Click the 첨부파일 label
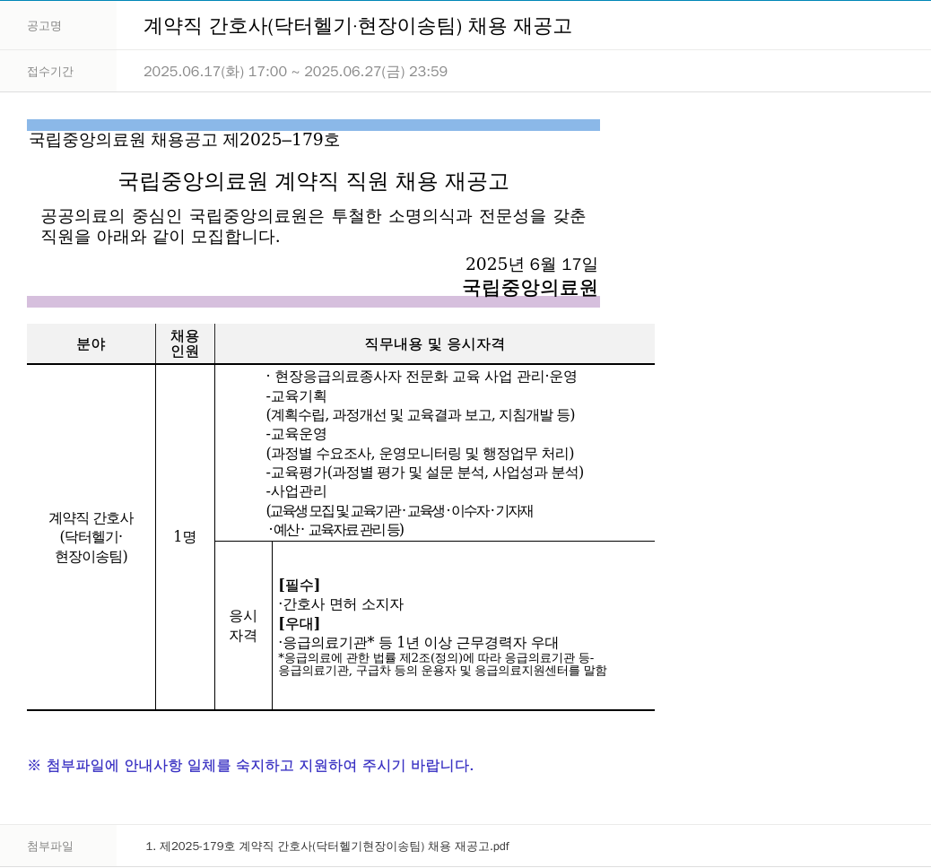The width and height of the screenshot is (931, 868). 50,846
